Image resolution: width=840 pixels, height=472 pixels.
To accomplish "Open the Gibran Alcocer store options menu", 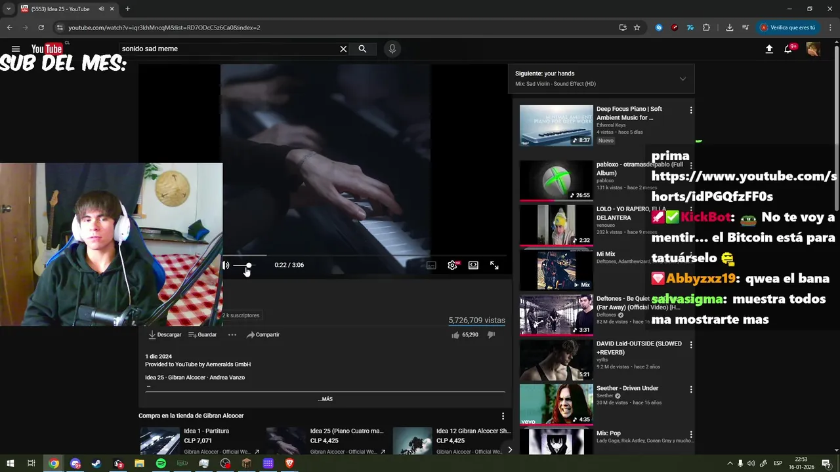I will point(503,416).
